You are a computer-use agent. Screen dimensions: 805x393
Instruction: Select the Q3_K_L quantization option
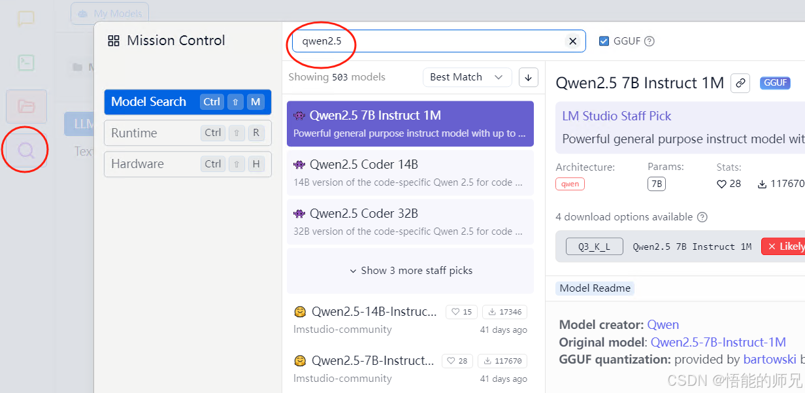point(594,247)
